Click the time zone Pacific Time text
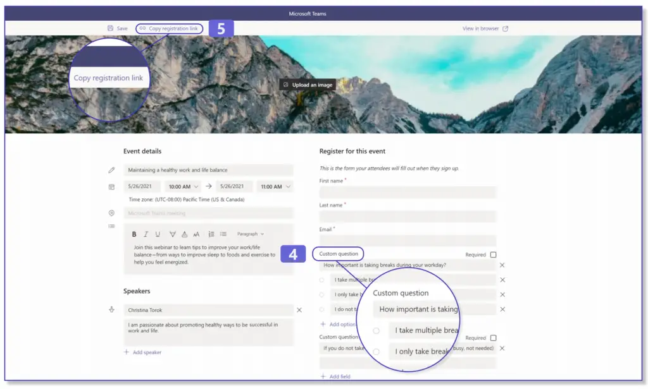 187,200
